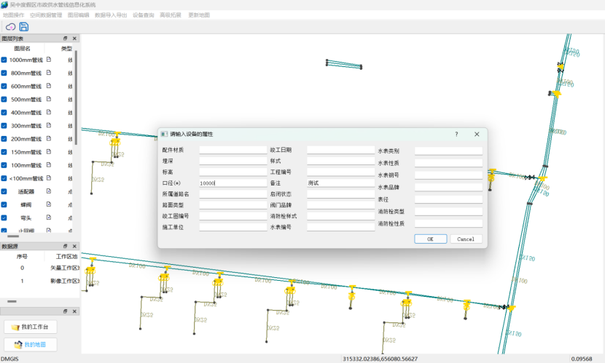
Task: Open the 设备查询 menu
Action: 143,15
